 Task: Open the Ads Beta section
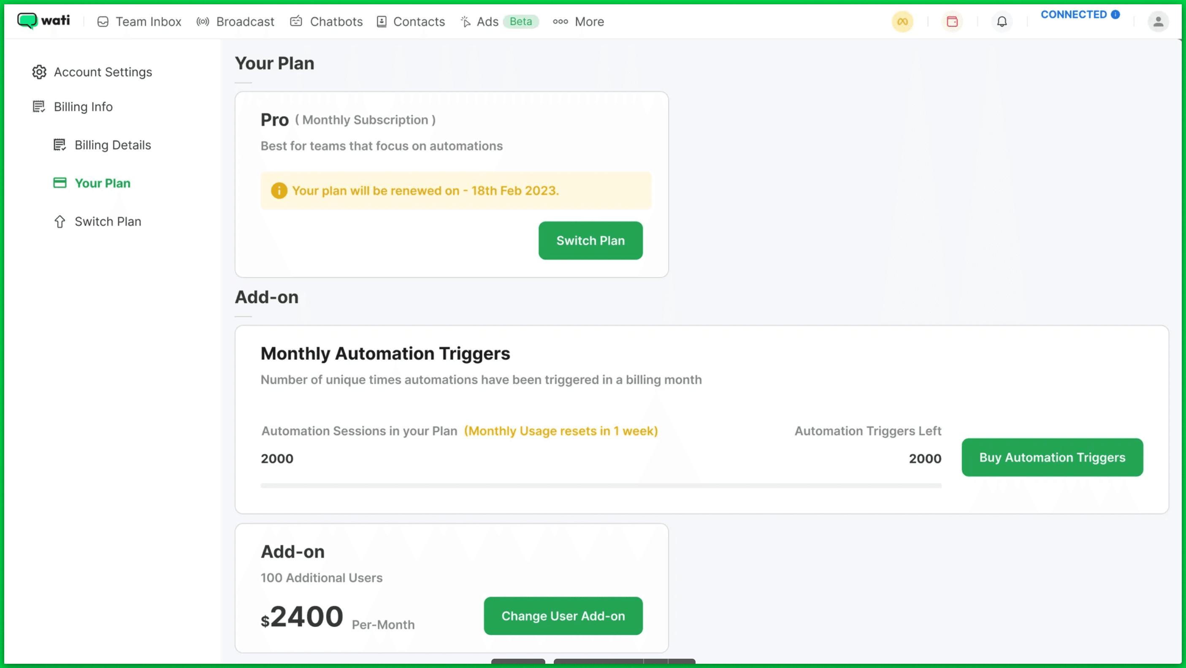coord(487,22)
